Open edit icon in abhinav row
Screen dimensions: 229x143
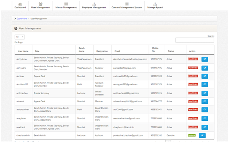pyautogui.click(x=205, y=76)
